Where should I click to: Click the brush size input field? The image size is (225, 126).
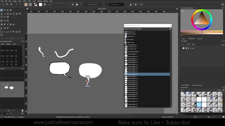(117, 5)
